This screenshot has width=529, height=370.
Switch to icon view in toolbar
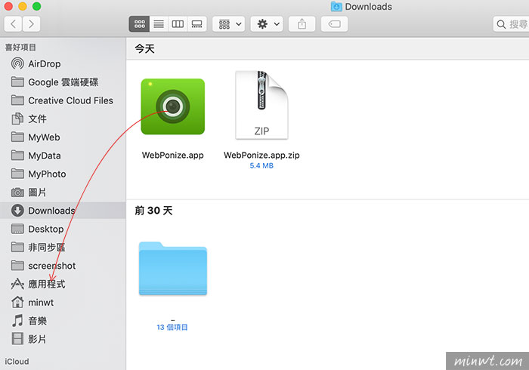pyautogui.click(x=140, y=24)
